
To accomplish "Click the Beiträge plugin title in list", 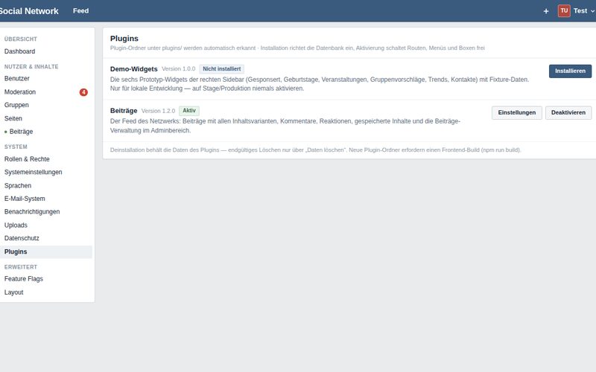I will pyautogui.click(x=124, y=111).
